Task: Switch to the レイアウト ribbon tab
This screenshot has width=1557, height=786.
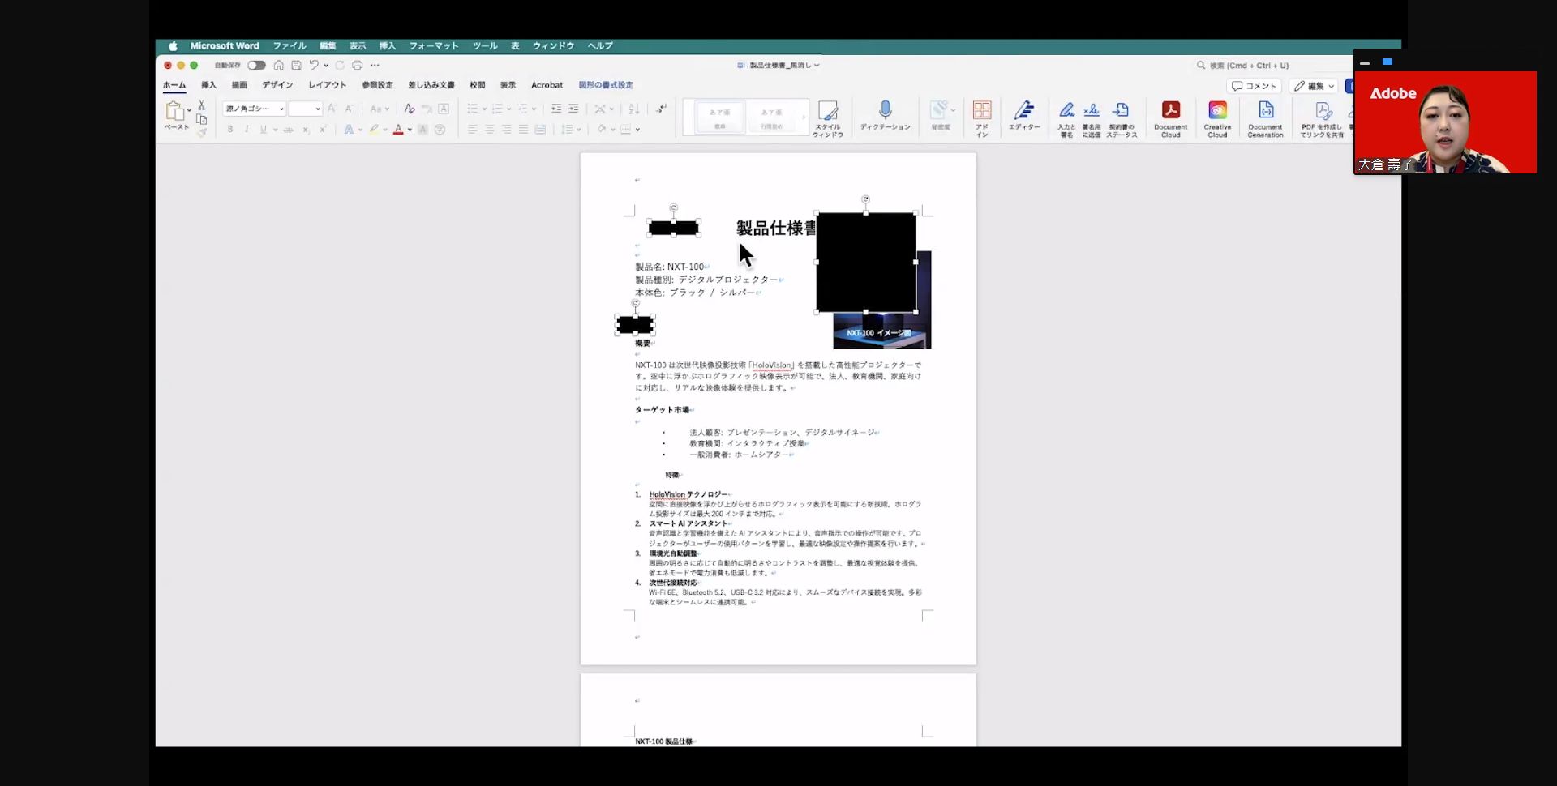Action: pos(328,85)
